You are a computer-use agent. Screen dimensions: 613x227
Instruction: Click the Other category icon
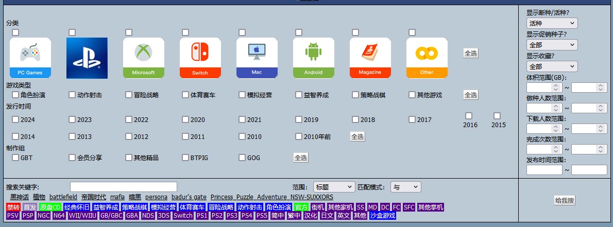(427, 58)
